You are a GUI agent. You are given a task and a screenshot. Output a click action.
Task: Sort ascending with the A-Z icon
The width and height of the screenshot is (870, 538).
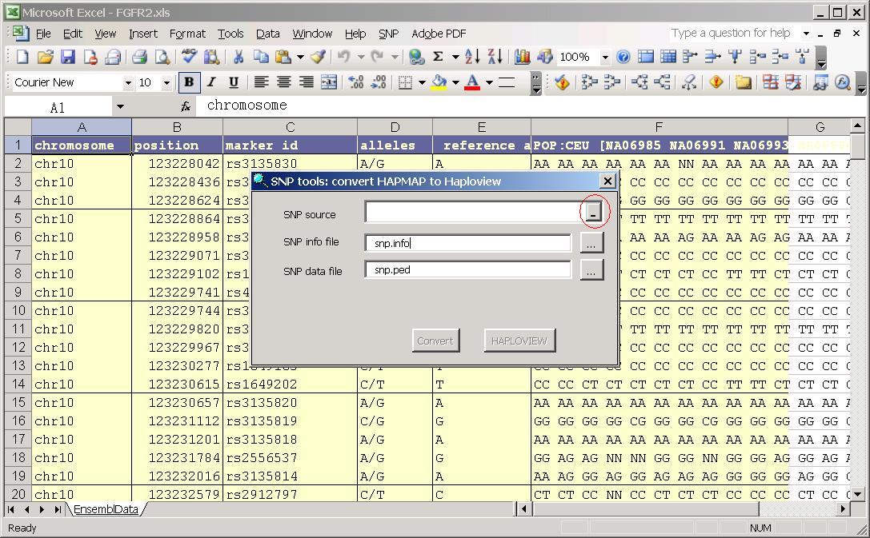click(x=472, y=57)
